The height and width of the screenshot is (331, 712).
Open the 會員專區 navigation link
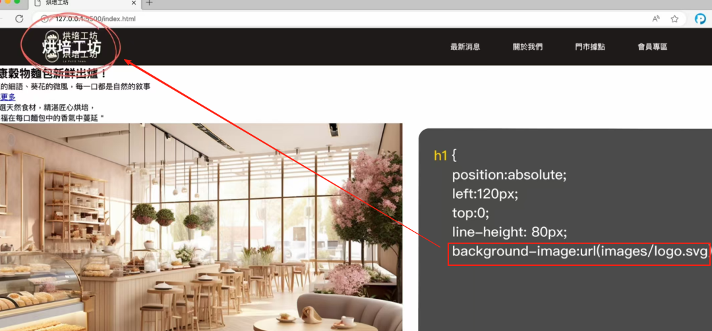point(653,47)
